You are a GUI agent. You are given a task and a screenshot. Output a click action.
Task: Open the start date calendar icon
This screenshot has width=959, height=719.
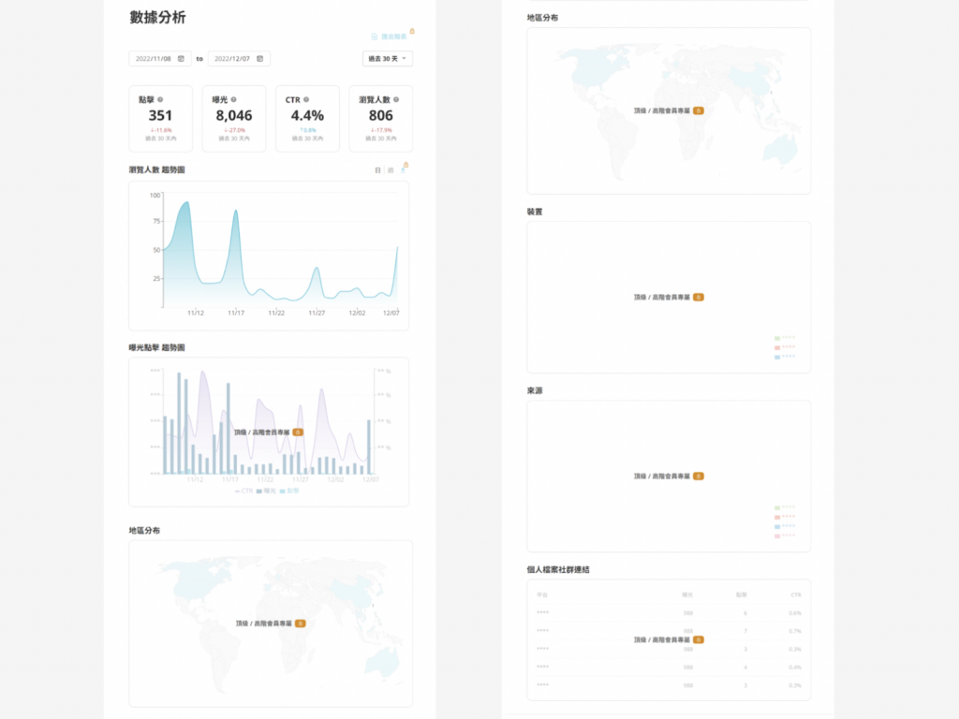(181, 59)
